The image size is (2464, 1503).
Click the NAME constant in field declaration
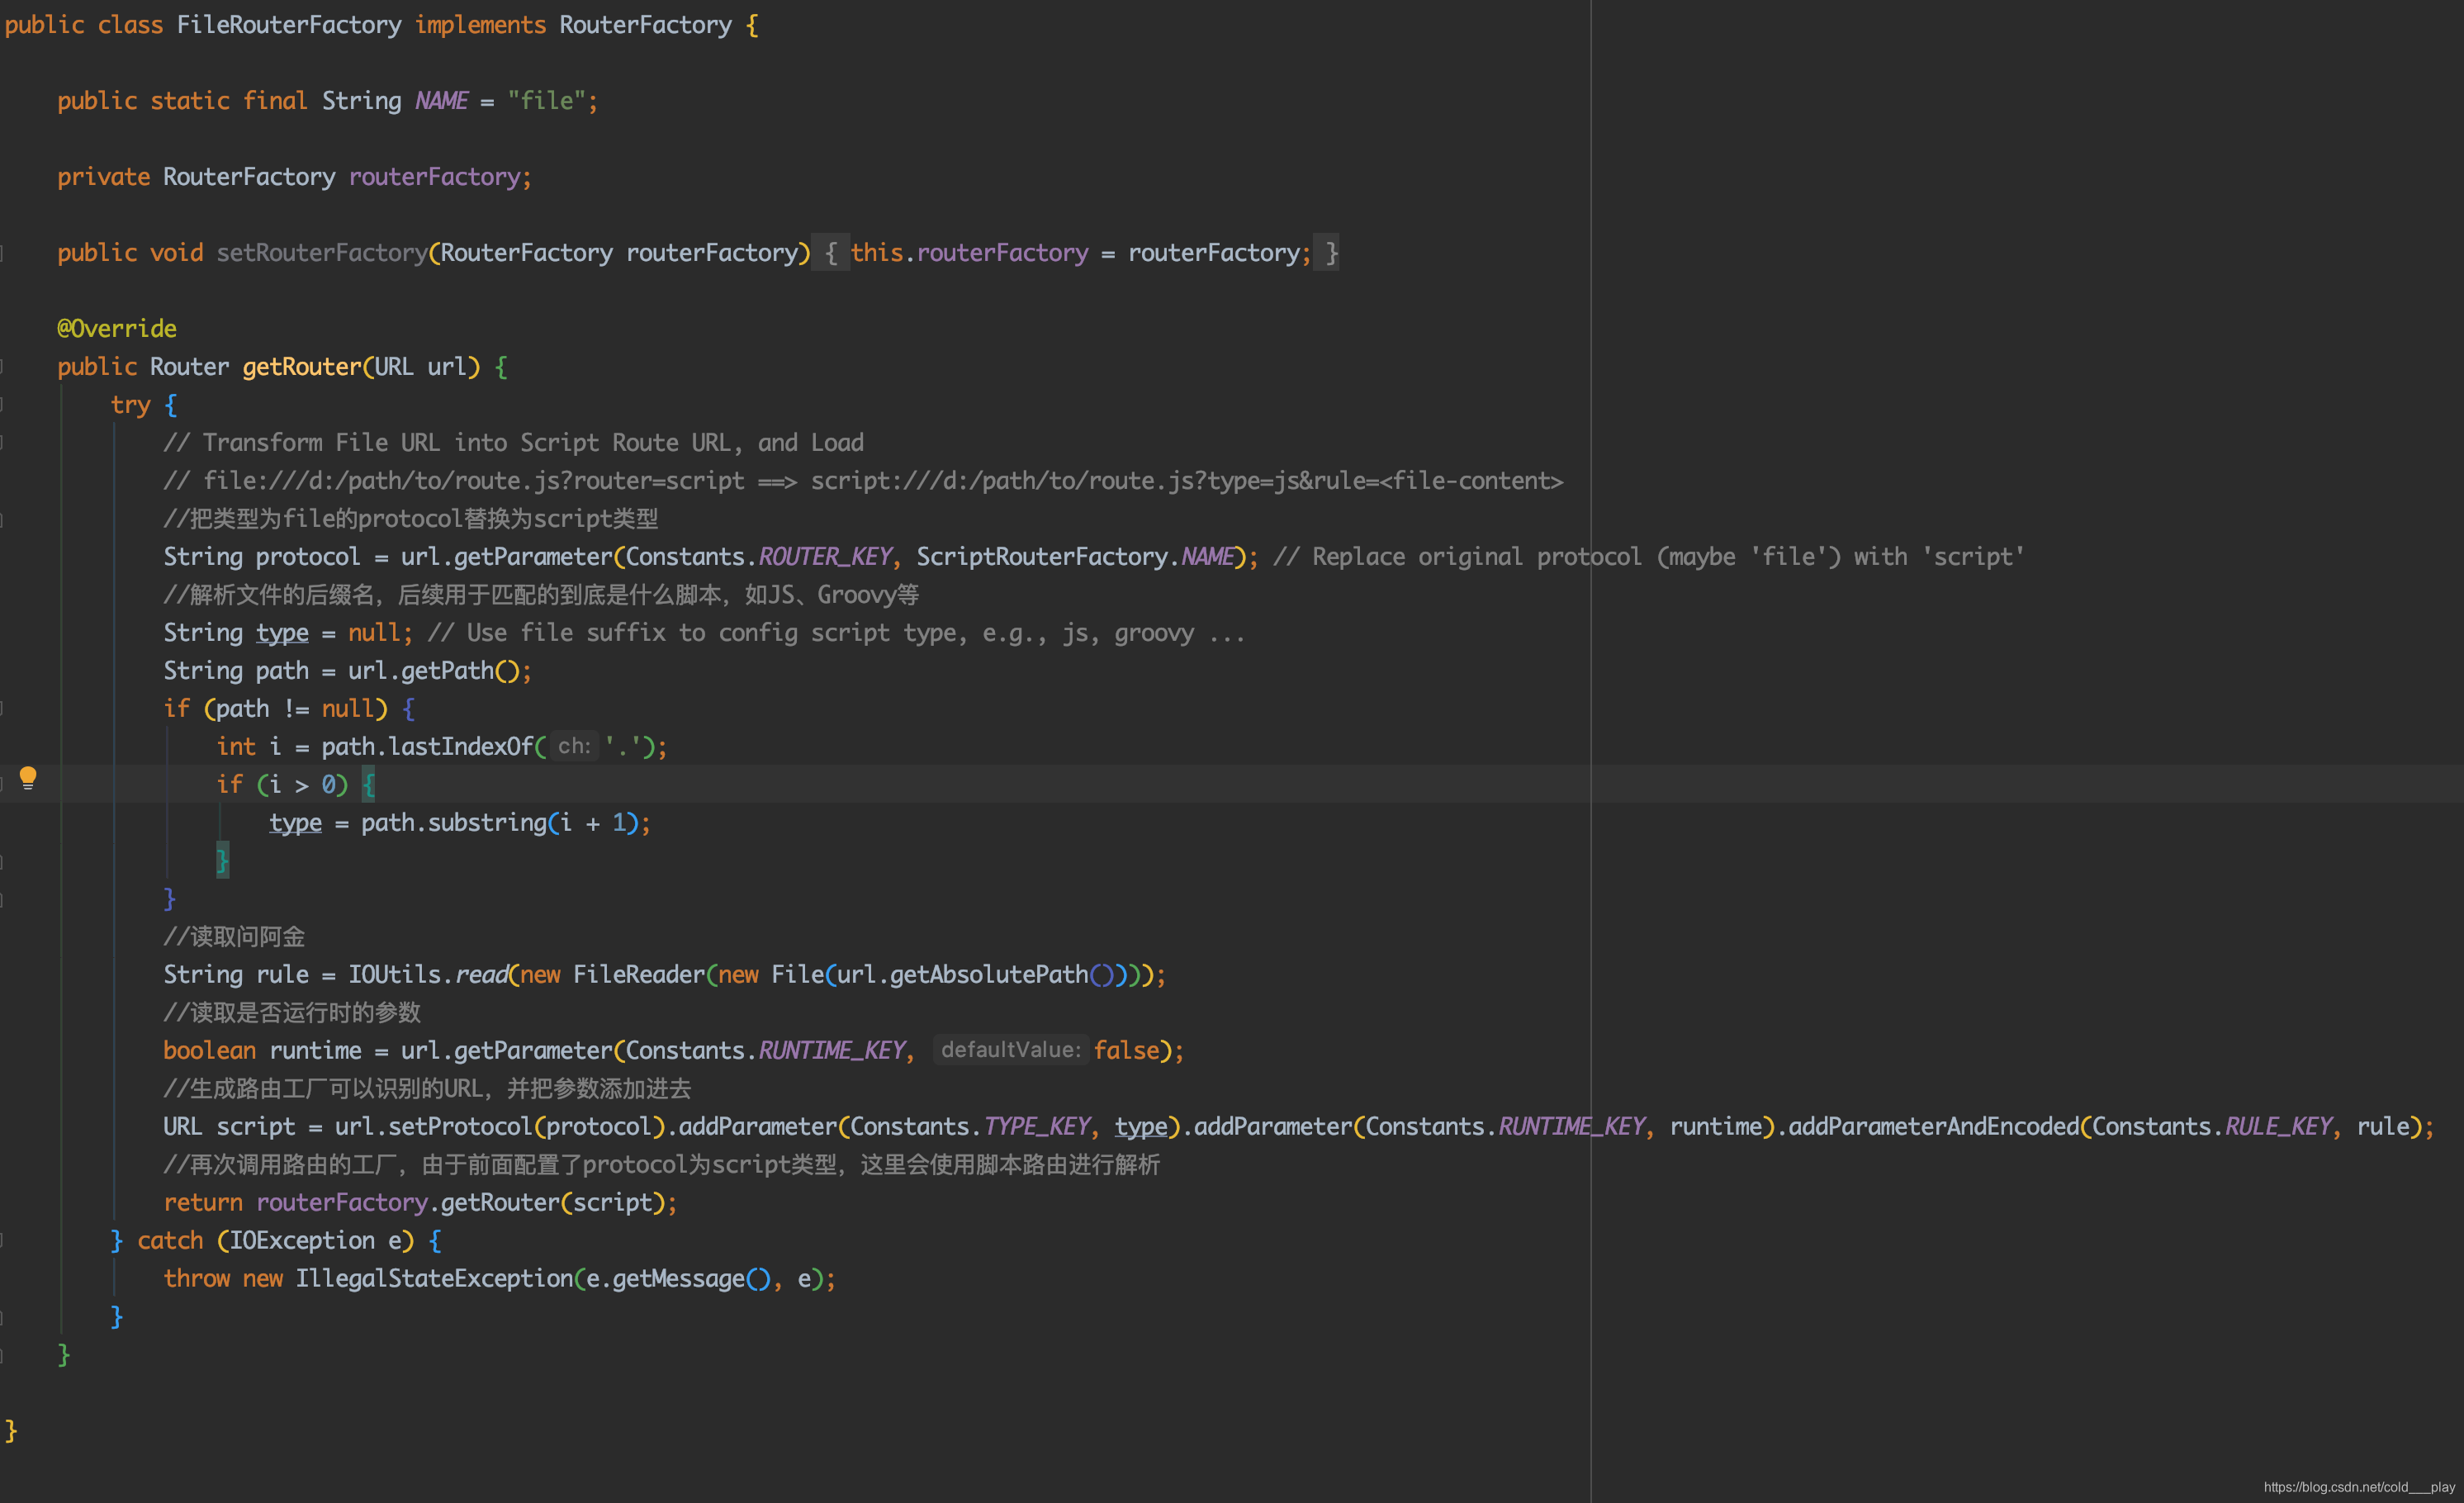[441, 101]
